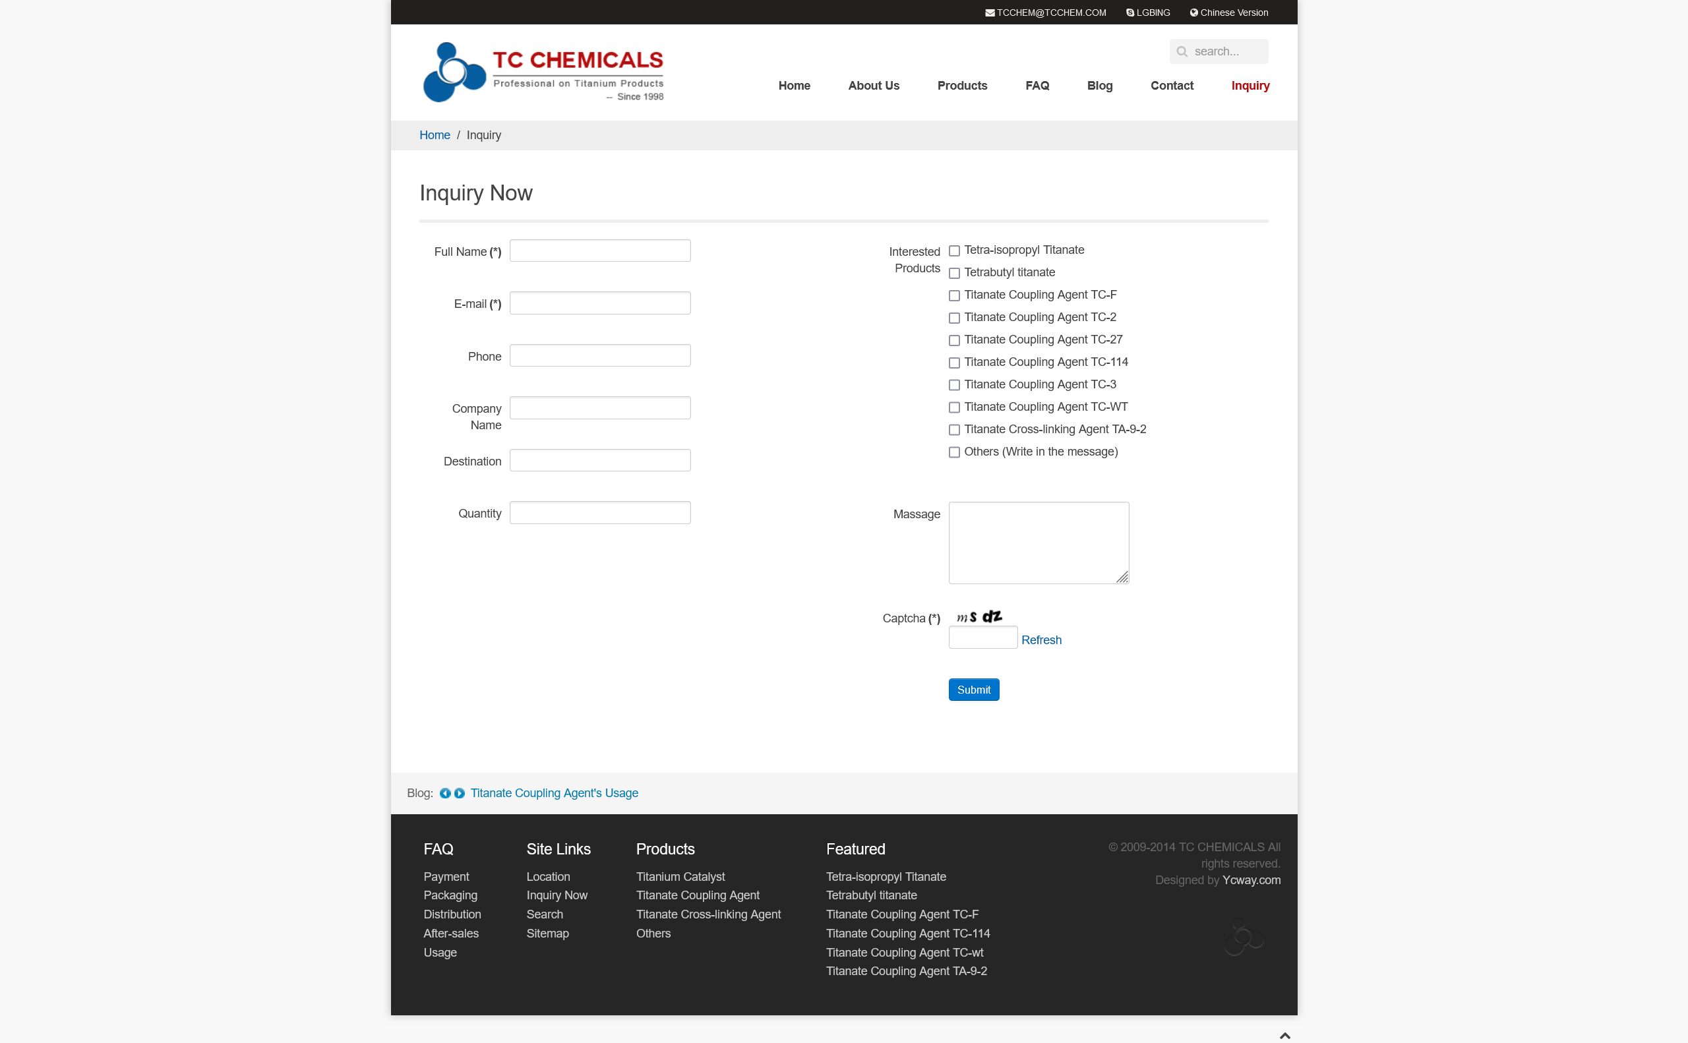Expand the FAQ navigation menu item

1037,84
